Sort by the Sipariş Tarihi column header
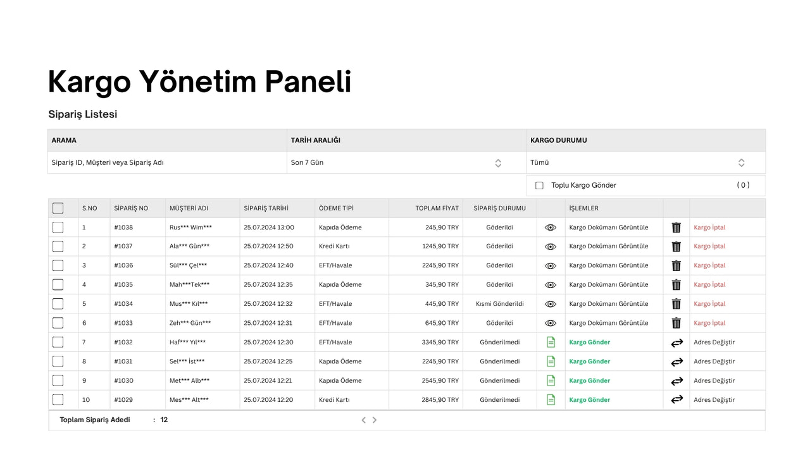Viewport: 810px width, 455px height. coord(266,208)
